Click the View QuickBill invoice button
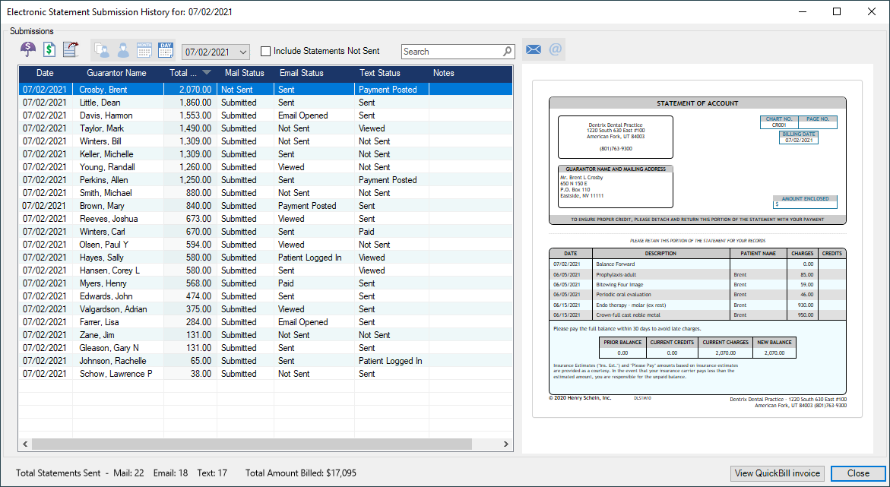The image size is (890, 487). (778, 473)
